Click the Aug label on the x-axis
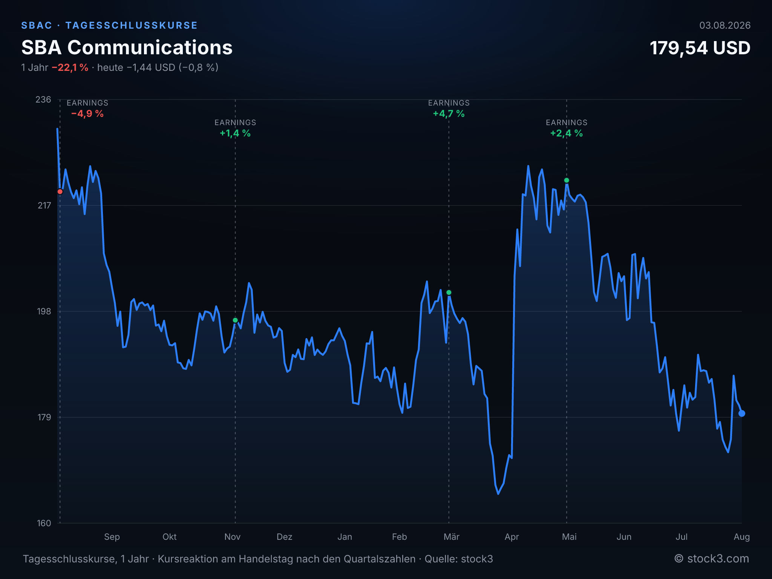The width and height of the screenshot is (772, 579). tap(741, 537)
